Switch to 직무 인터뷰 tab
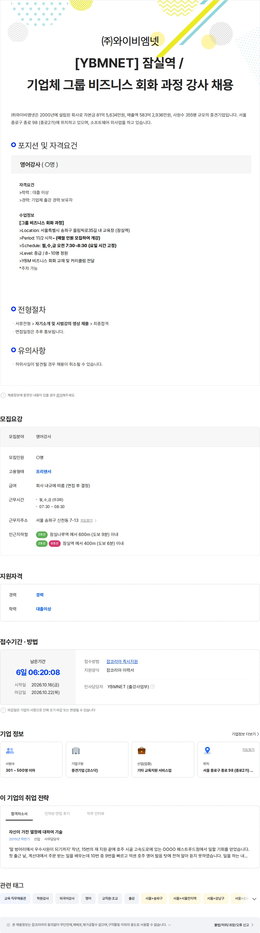 96,814
